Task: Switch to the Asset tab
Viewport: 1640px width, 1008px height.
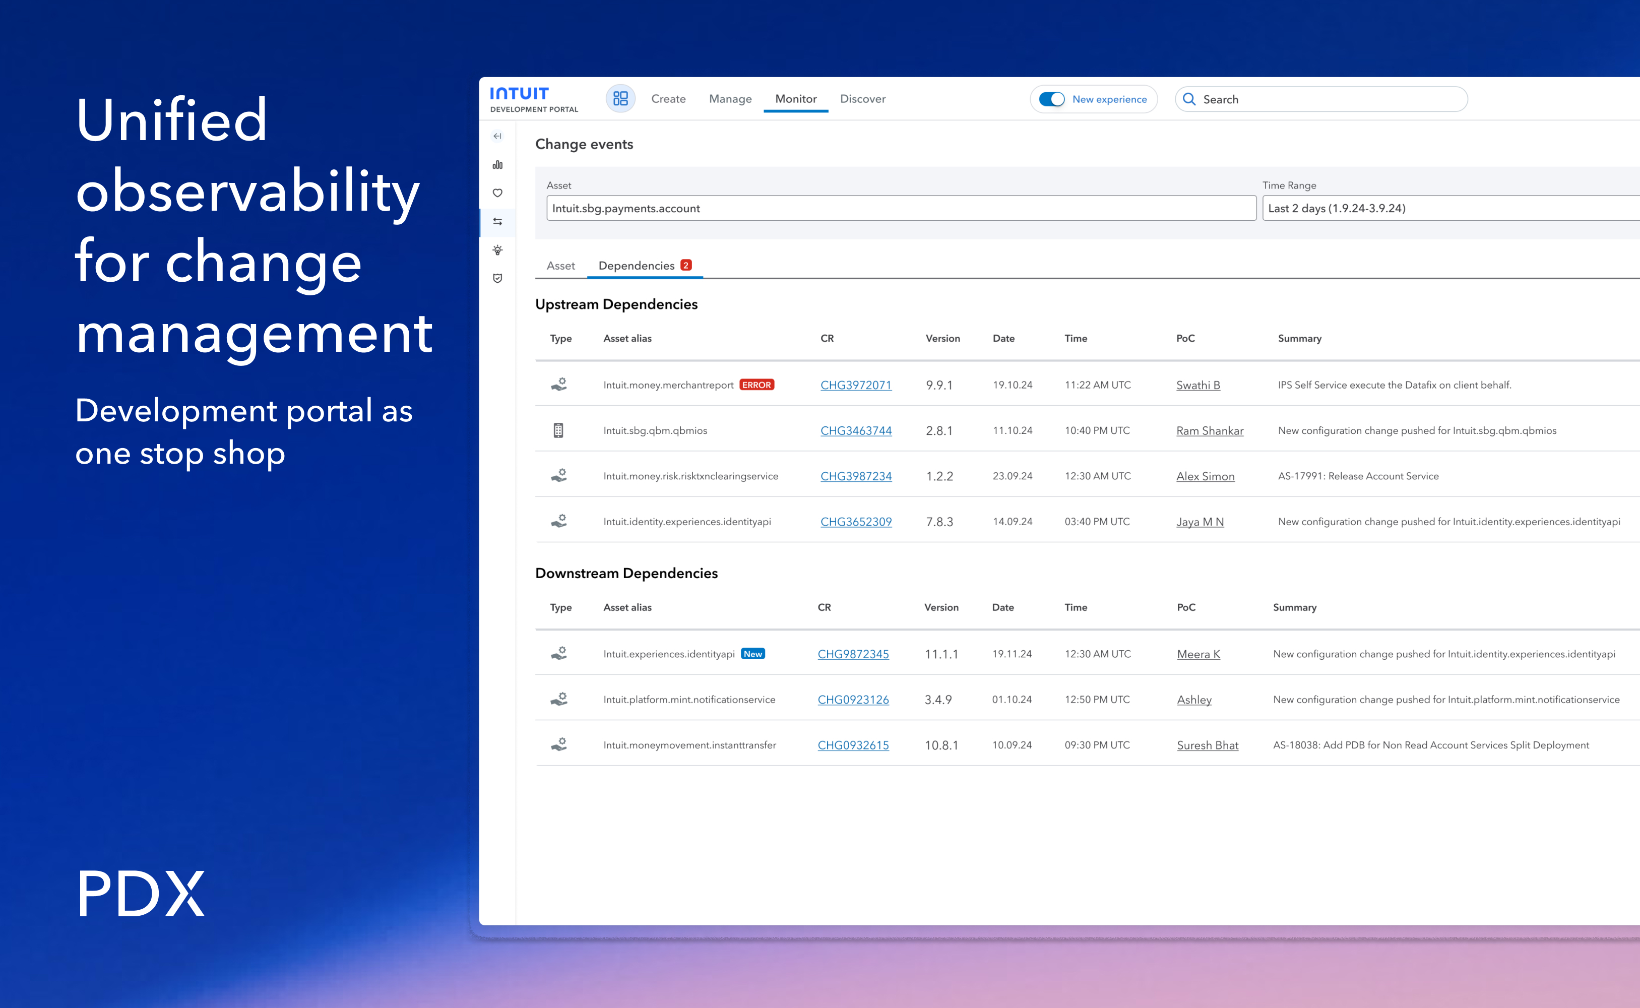Action: click(560, 265)
